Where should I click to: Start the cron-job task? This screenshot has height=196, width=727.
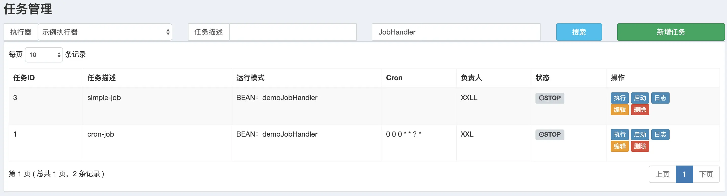click(640, 135)
